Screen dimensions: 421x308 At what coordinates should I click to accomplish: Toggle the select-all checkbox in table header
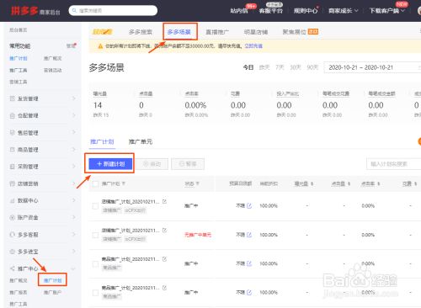95,184
